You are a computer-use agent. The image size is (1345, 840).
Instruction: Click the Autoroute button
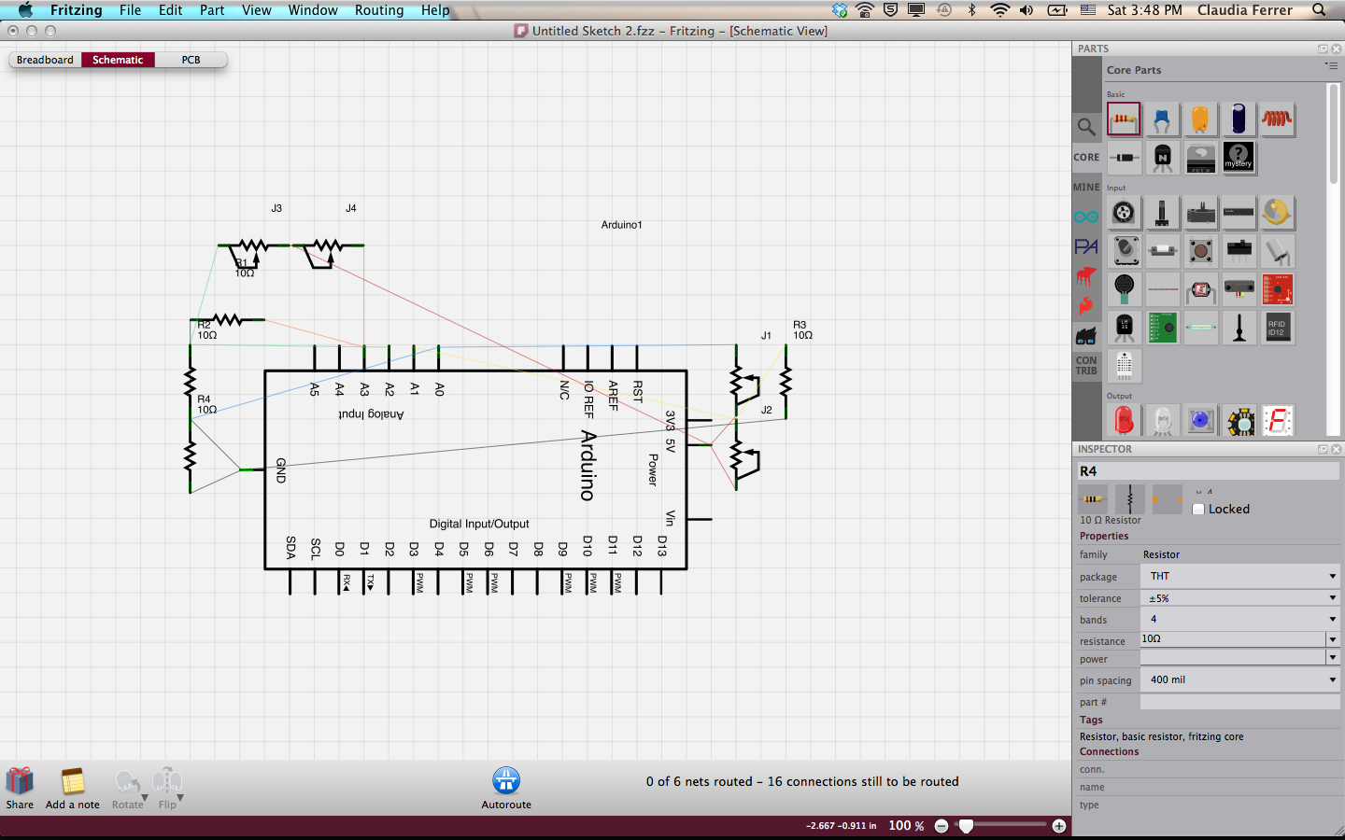(x=506, y=789)
